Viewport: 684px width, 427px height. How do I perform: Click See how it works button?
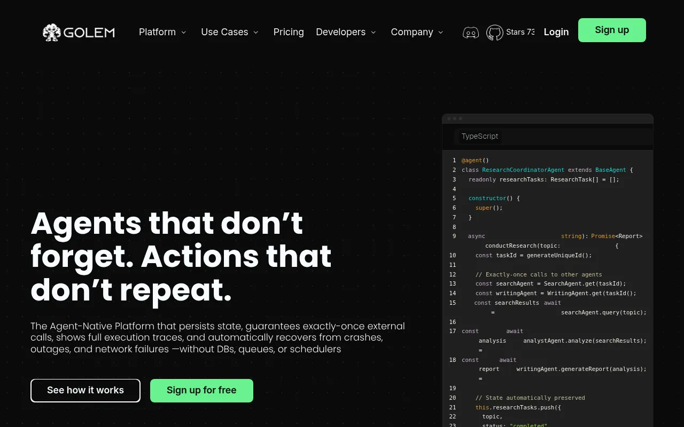coord(85,391)
